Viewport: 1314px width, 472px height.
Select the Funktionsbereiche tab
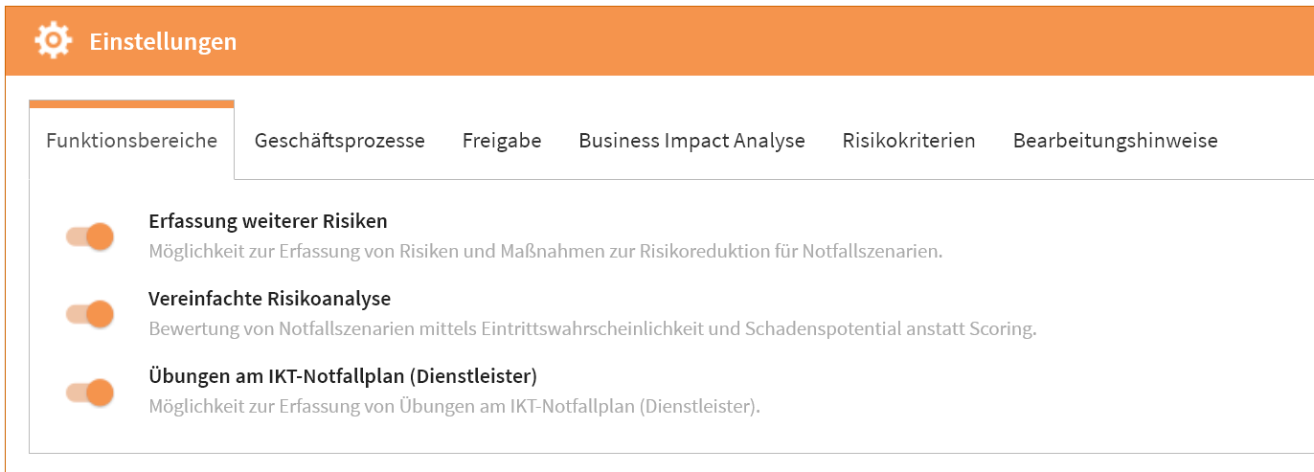(132, 141)
